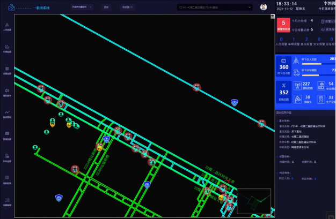Click the 227 base-station count

(306, 84)
